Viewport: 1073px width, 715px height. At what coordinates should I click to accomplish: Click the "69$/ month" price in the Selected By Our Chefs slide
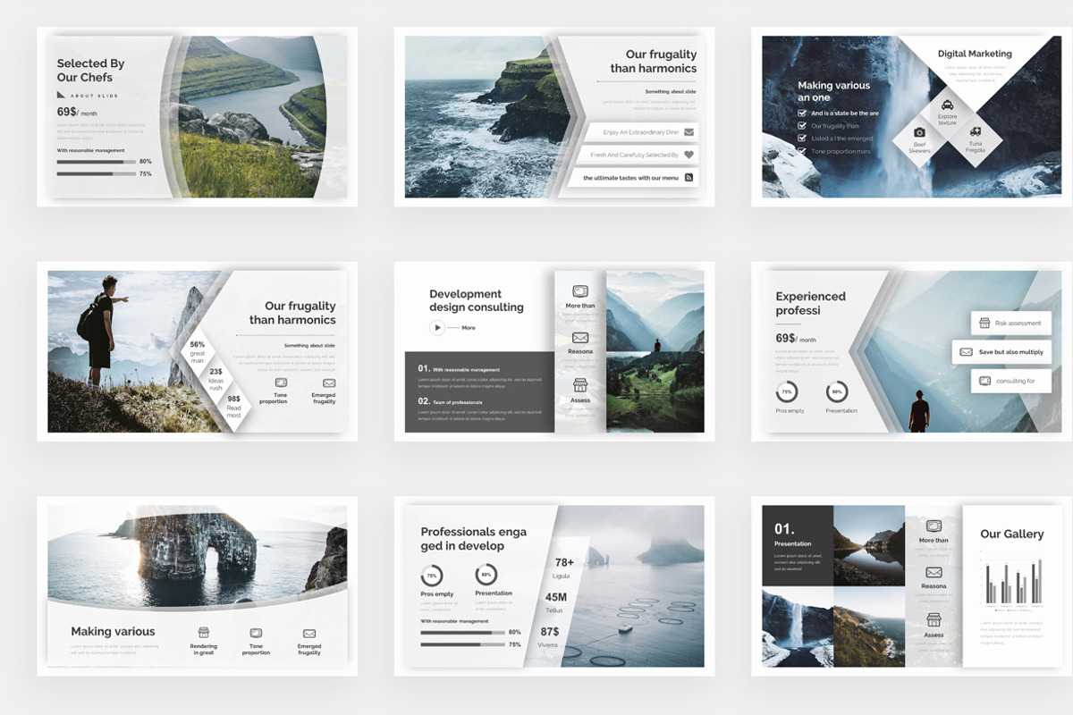(77, 113)
